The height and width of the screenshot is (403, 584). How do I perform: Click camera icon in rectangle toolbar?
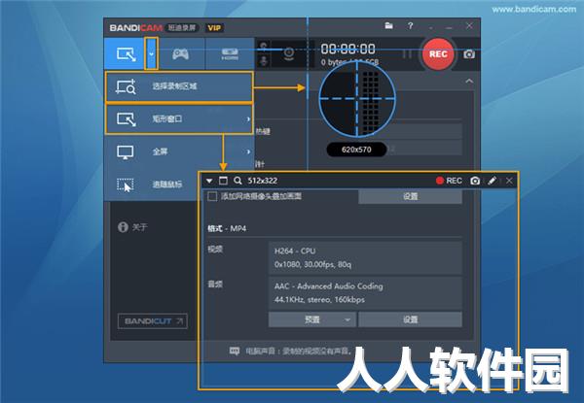[x=475, y=181]
